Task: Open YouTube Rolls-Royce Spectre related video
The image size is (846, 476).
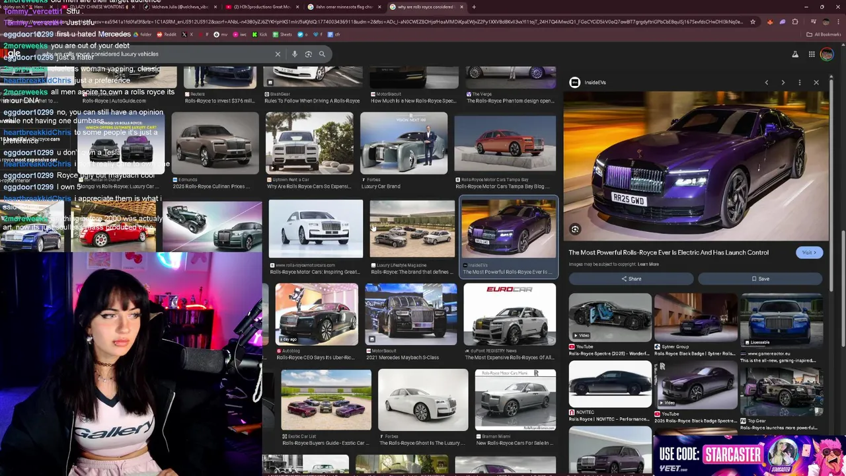Action: click(609, 325)
